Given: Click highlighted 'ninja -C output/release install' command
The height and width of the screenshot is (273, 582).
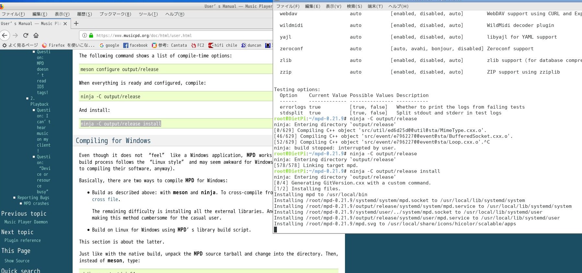Looking at the screenshot, I should pyautogui.click(x=121, y=124).
